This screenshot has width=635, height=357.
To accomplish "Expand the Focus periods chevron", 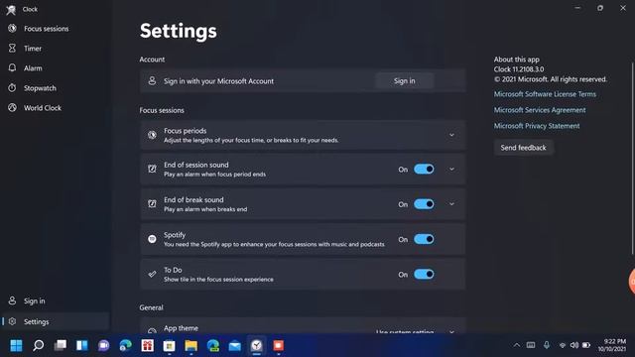I will coord(451,135).
